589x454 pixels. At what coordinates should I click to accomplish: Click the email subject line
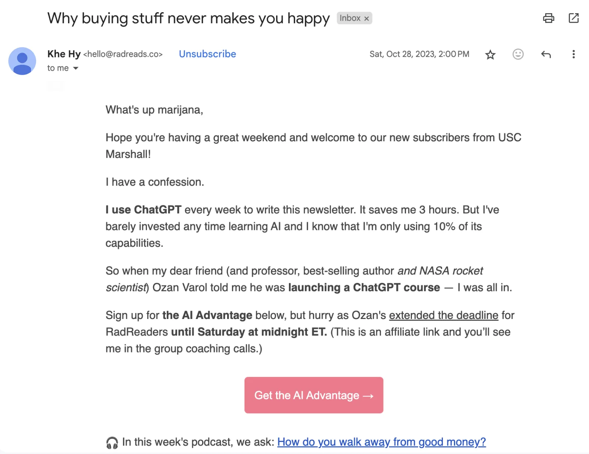coord(188,18)
